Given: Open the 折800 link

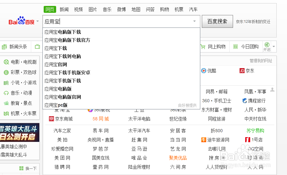Looking at the screenshot, I should coord(216,131).
